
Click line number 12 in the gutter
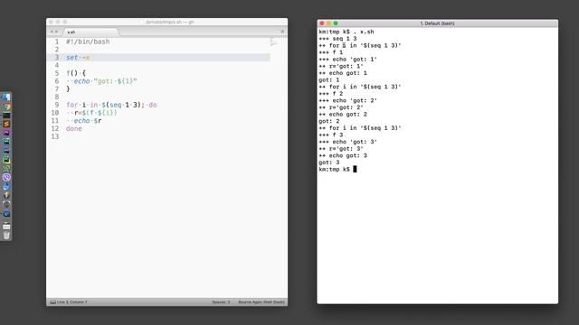coord(55,128)
